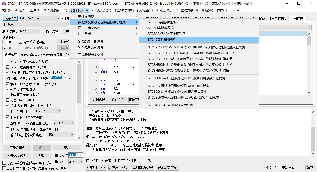Choose STC烧录工具说明 menu item
The height and width of the screenshot is (172, 317).
tap(104, 41)
